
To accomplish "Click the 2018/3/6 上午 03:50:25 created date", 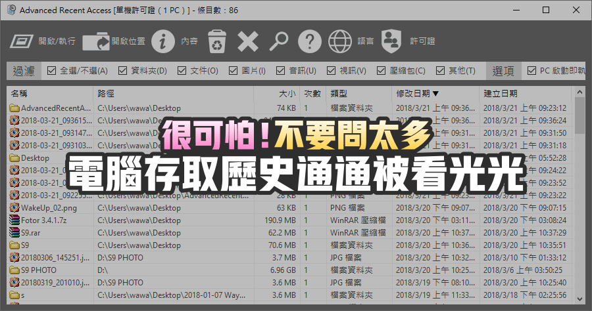I will [523, 270].
